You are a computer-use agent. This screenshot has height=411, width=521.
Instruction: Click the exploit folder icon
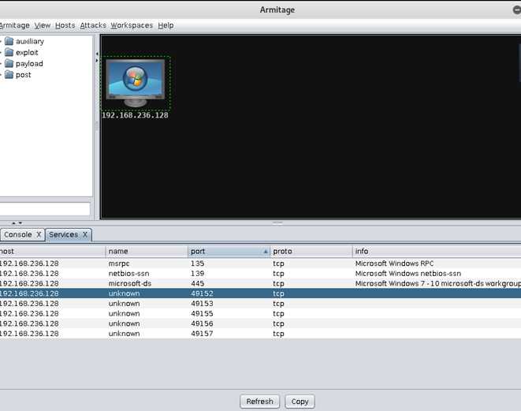(9, 53)
